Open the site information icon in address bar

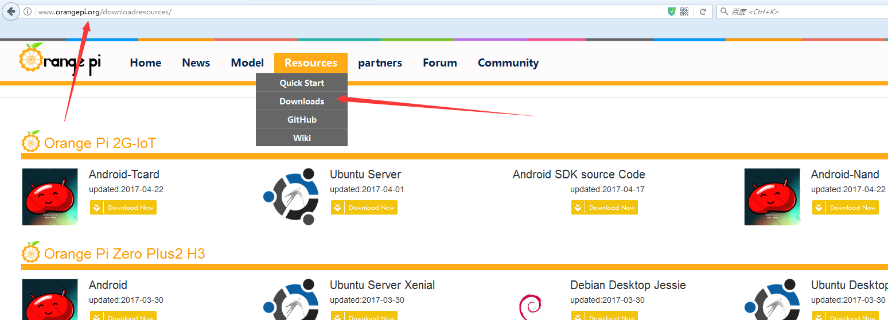[28, 11]
